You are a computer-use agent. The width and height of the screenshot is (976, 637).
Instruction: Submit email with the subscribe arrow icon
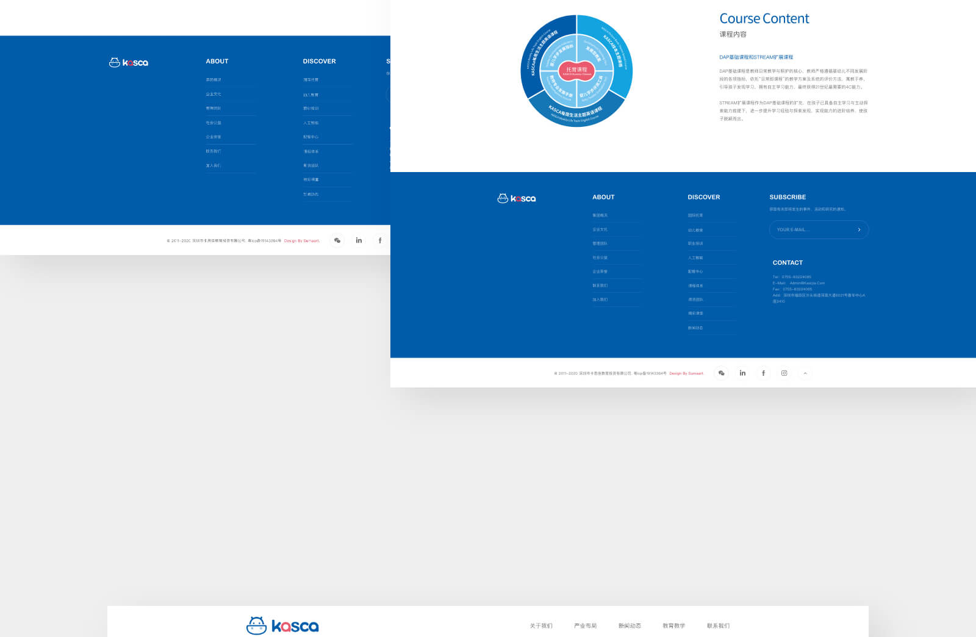pyautogui.click(x=859, y=230)
